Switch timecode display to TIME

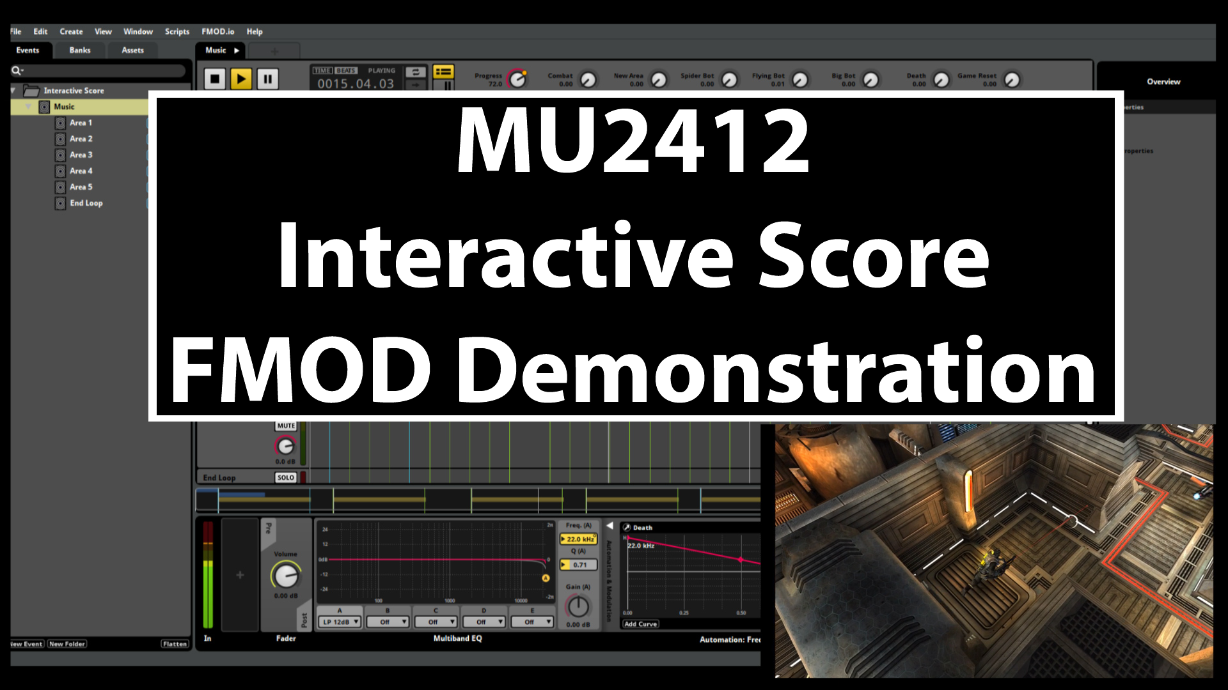point(322,70)
